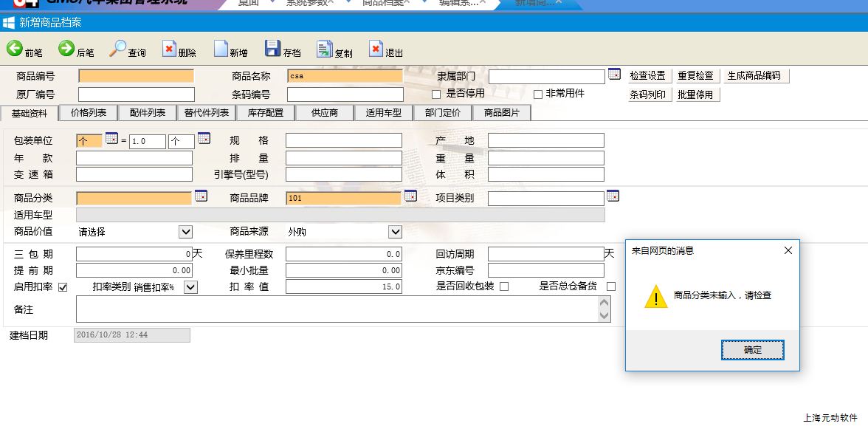Click the 退出 exit icon
Screen dimensions: 868x429
(x=376, y=49)
